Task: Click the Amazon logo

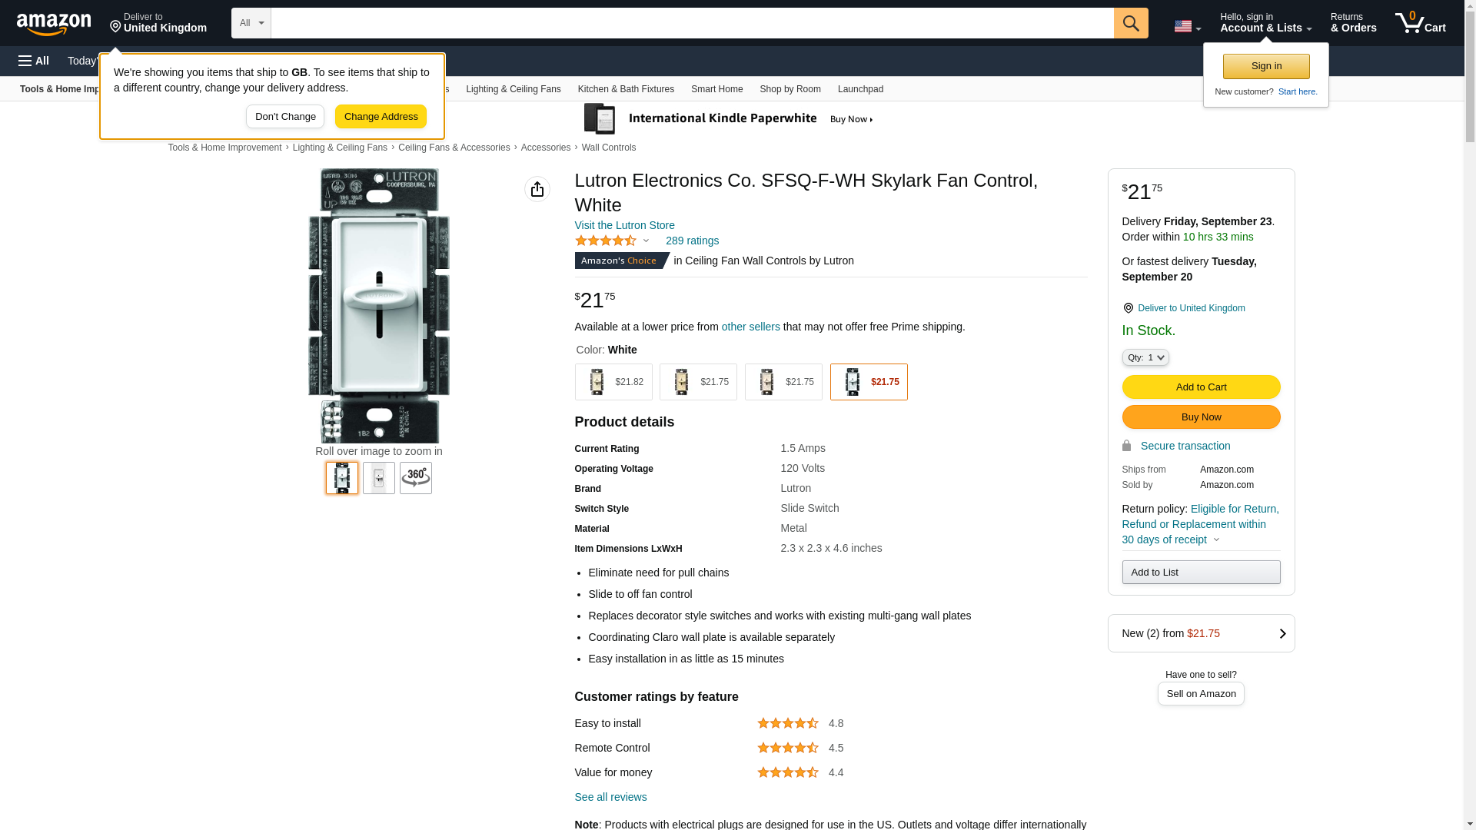Action: [x=54, y=24]
